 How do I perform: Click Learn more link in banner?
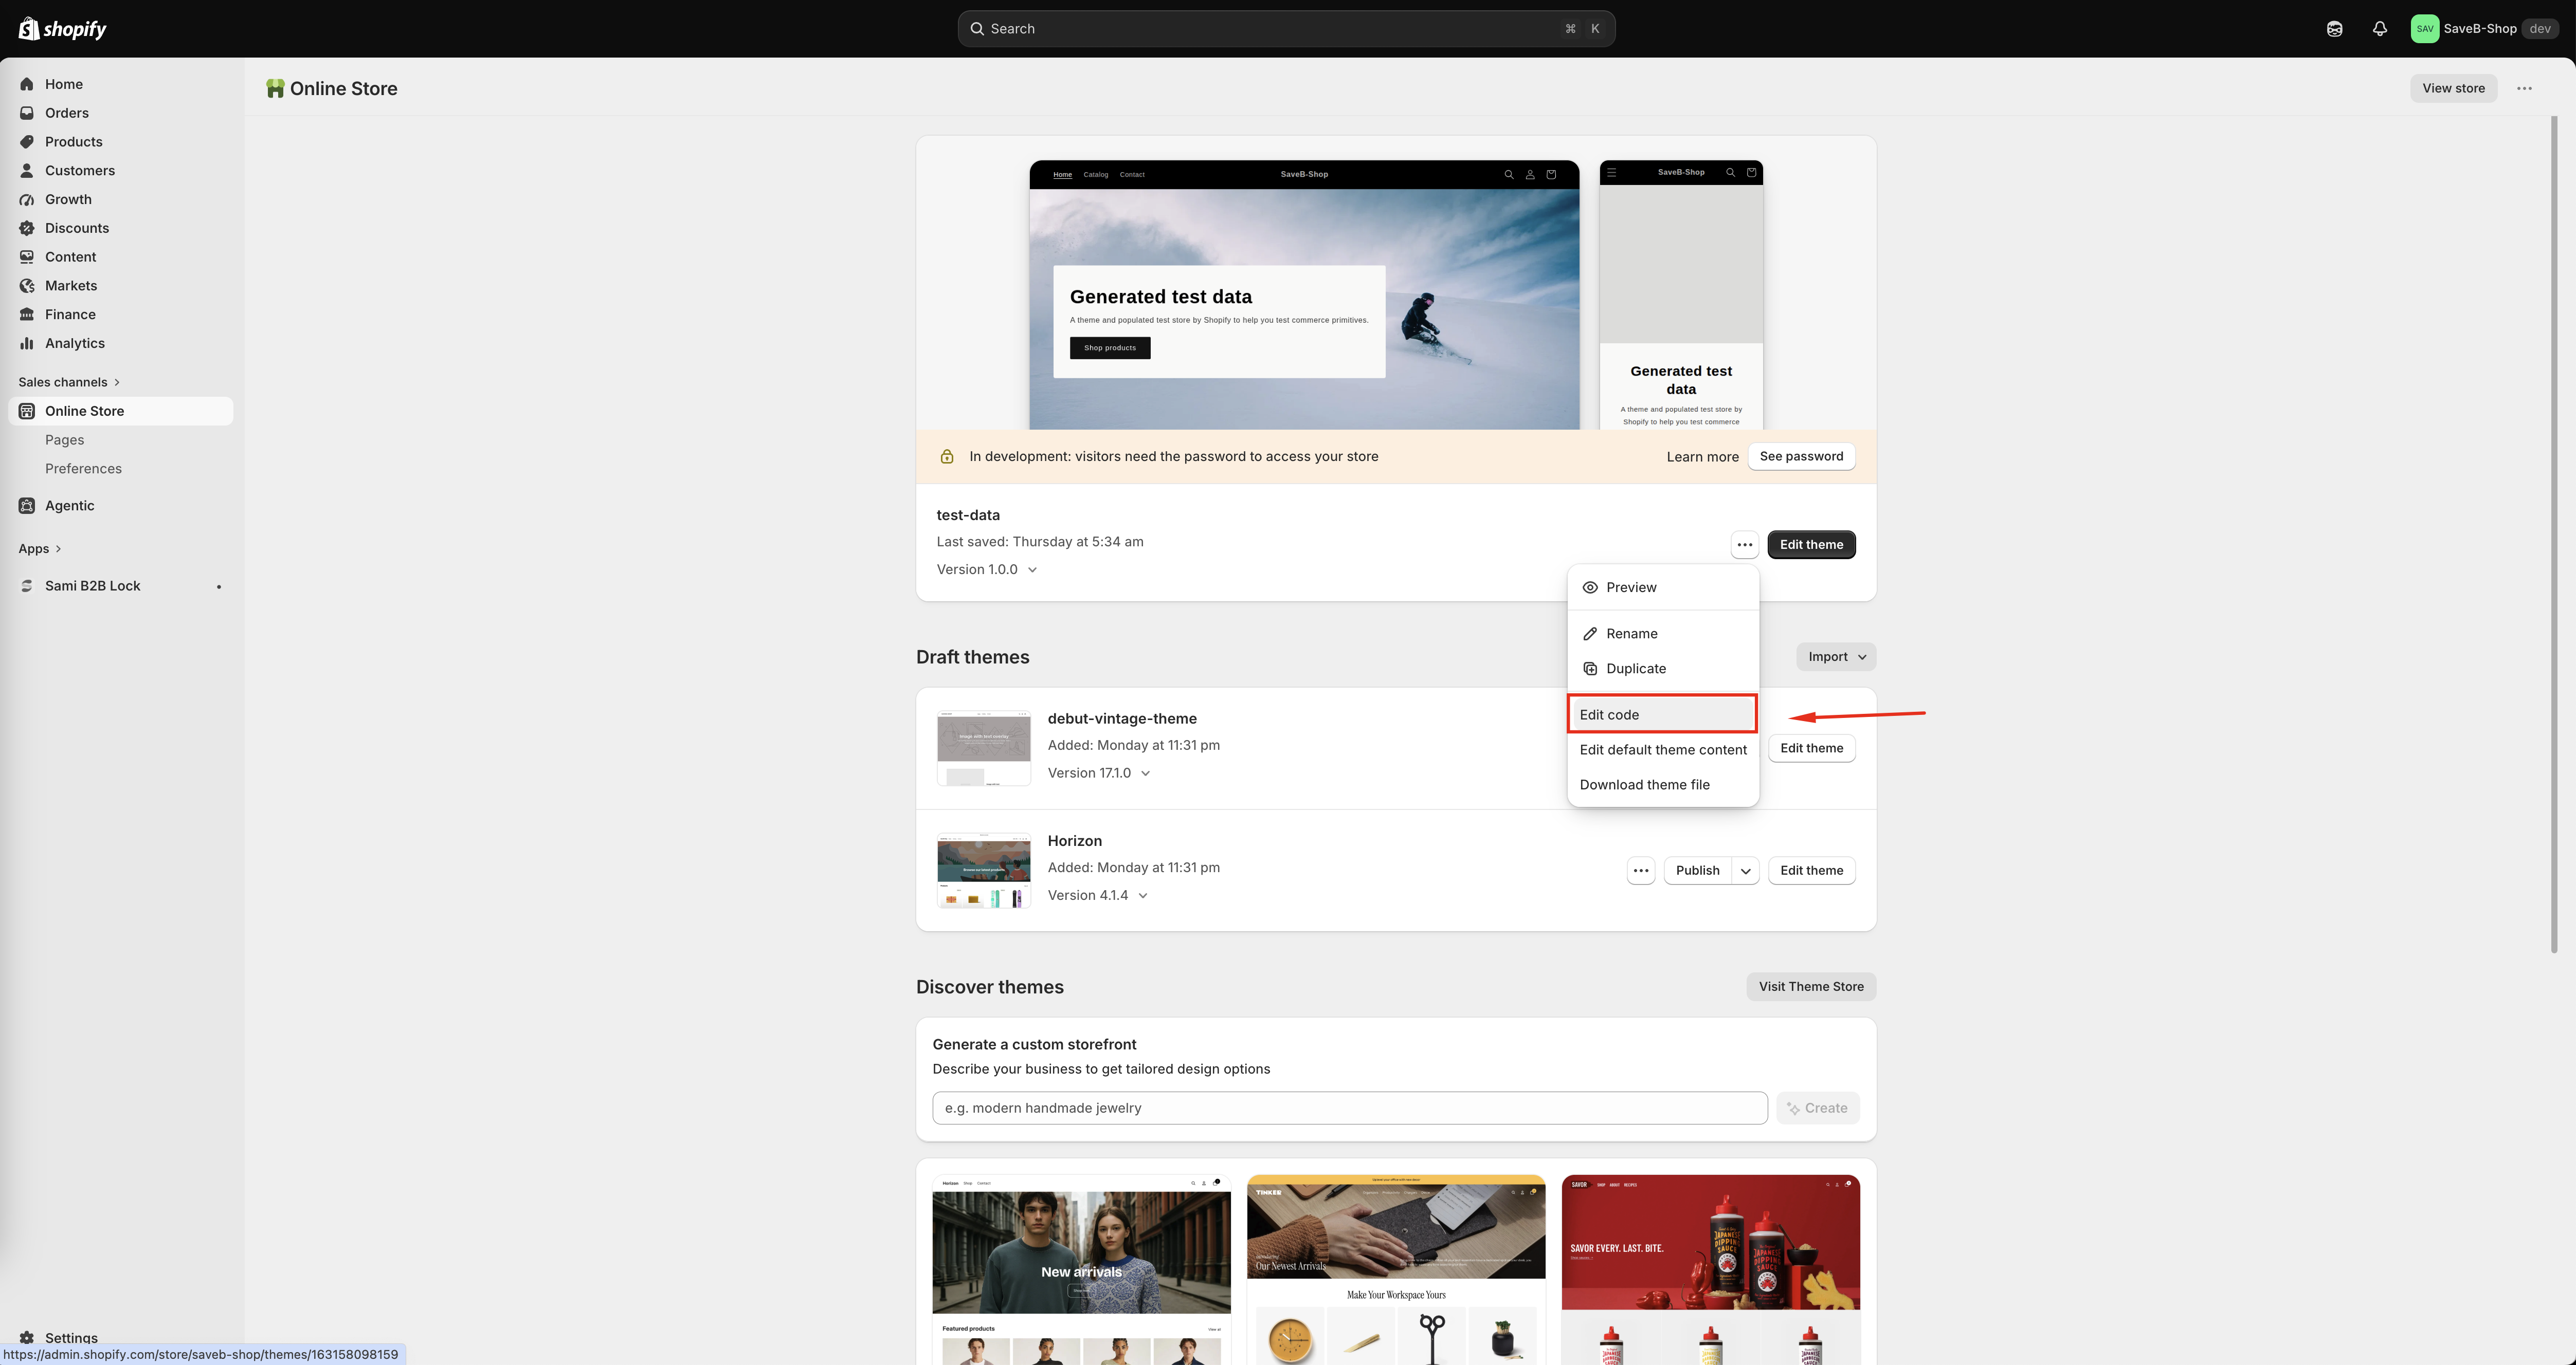click(1702, 457)
